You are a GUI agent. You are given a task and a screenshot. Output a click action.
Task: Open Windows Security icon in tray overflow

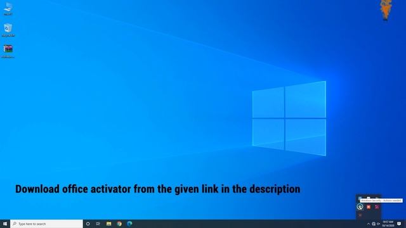[x=360, y=207]
